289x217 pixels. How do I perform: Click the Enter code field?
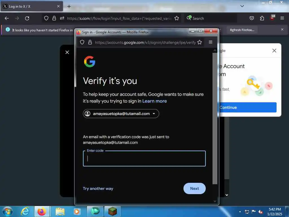click(x=144, y=159)
